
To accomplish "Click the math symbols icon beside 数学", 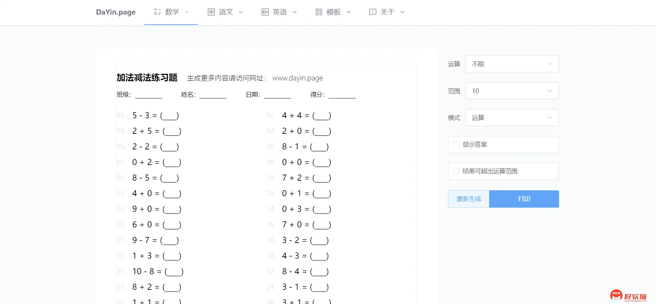I will pyautogui.click(x=157, y=12).
